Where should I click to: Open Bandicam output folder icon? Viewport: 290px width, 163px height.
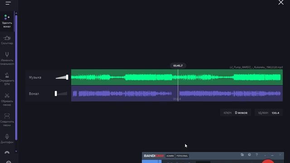242,155
